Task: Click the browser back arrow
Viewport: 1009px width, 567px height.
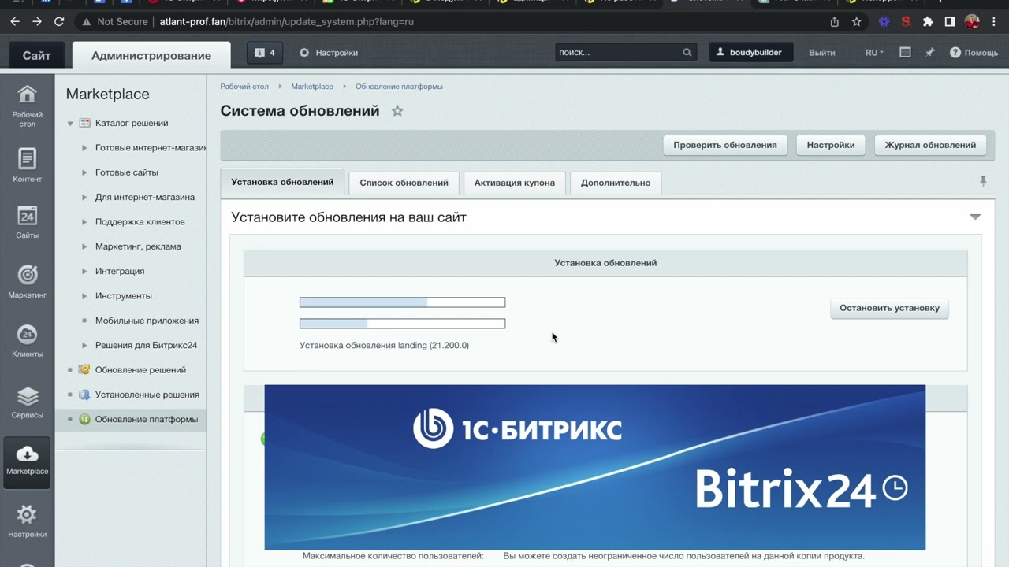Action: 14,22
